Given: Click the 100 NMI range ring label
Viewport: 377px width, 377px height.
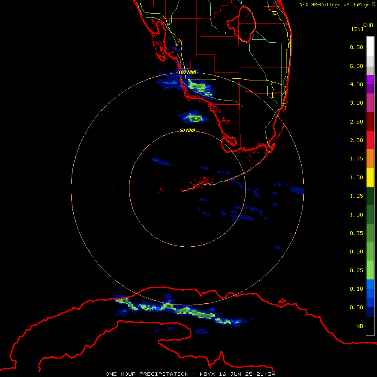Looking at the screenshot, I should click(187, 72).
